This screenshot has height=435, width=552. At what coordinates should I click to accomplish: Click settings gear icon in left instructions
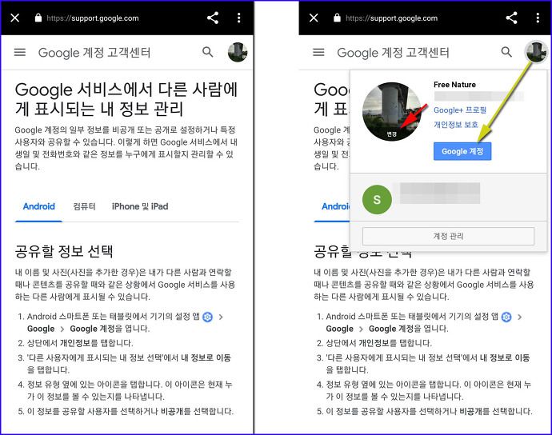pos(208,317)
